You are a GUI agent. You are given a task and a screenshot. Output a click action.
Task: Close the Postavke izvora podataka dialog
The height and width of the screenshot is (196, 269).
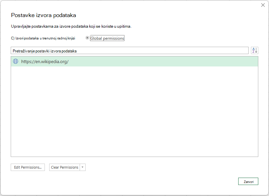263,5
